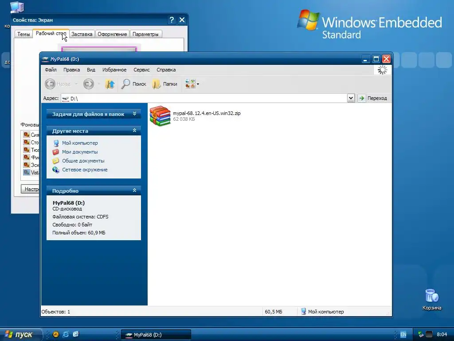Click Сетевое окружение globe icon
This screenshot has width=454, height=341.
click(x=56, y=170)
